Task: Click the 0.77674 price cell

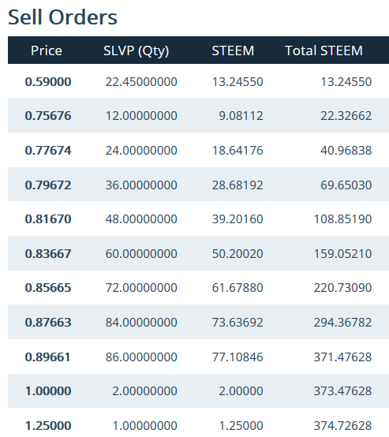Action: coord(48,151)
